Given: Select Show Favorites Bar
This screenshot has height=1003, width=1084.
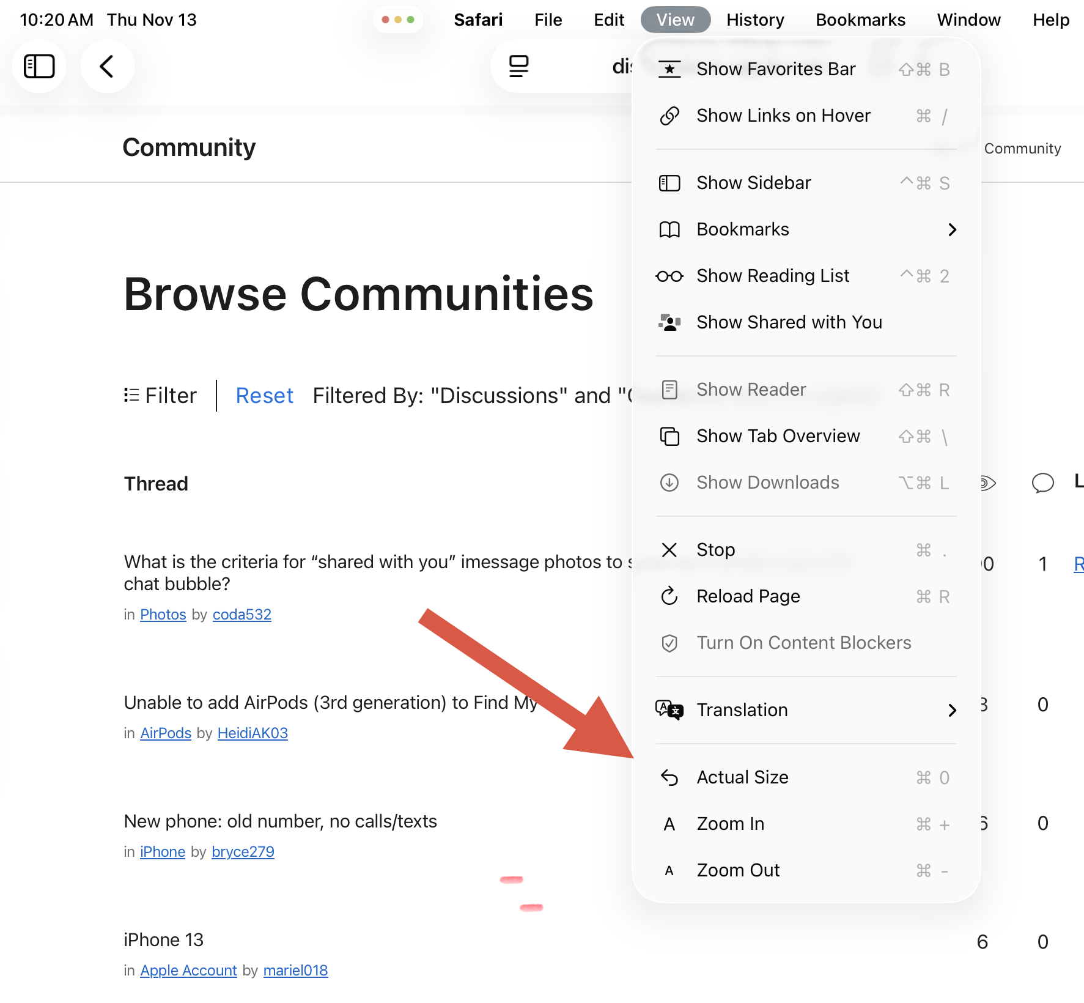Looking at the screenshot, I should pos(806,69).
